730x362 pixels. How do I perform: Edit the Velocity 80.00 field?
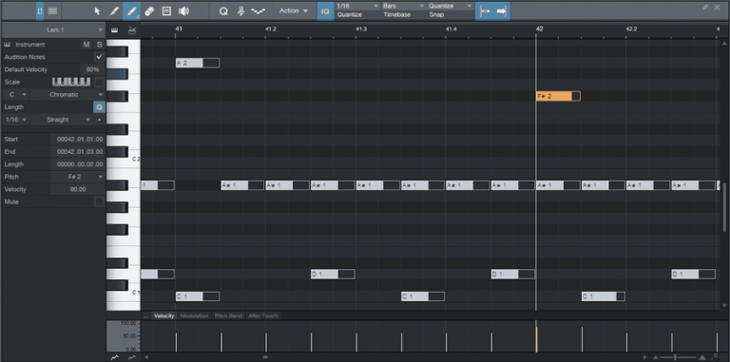pyautogui.click(x=78, y=189)
